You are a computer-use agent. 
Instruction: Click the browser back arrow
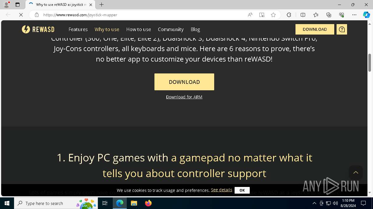point(8,15)
